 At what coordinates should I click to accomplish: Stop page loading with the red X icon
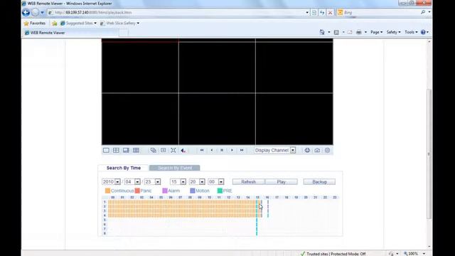click(330, 13)
